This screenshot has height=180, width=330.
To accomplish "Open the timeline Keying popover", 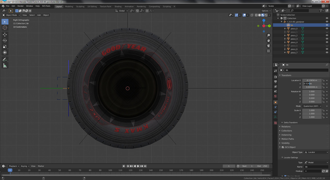I will pos(25,166).
